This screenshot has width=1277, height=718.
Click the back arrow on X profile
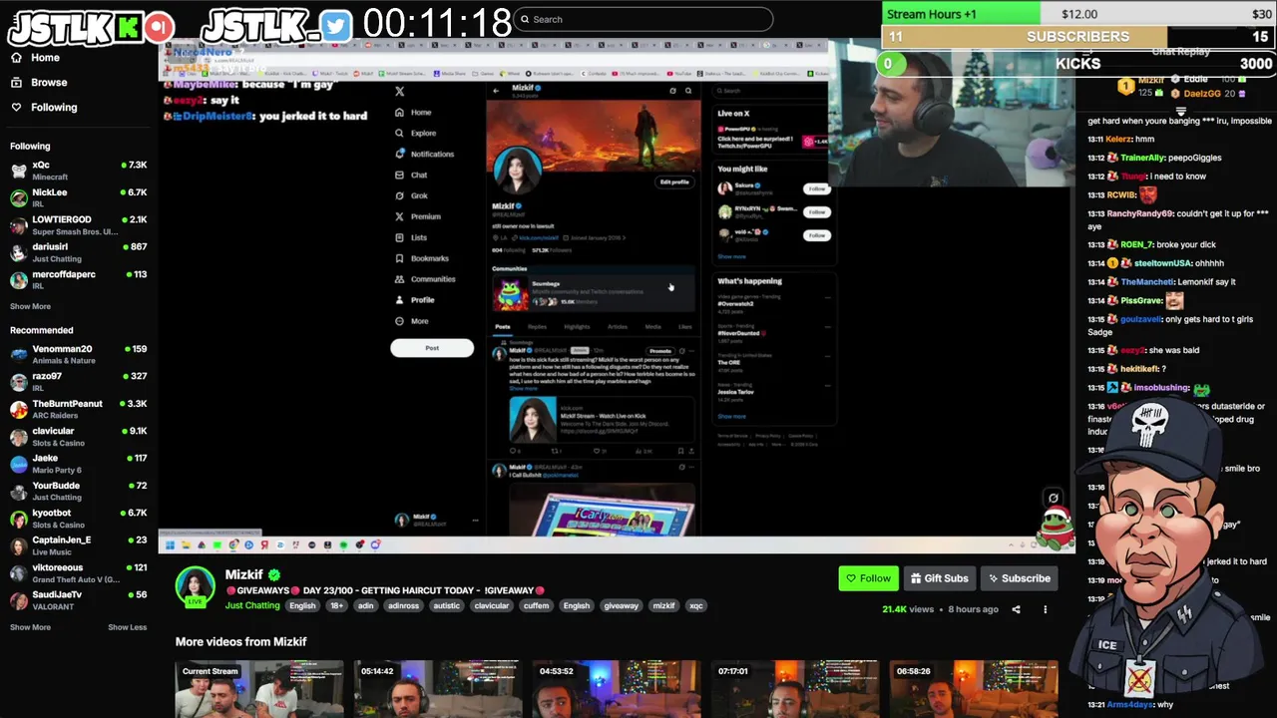click(496, 91)
